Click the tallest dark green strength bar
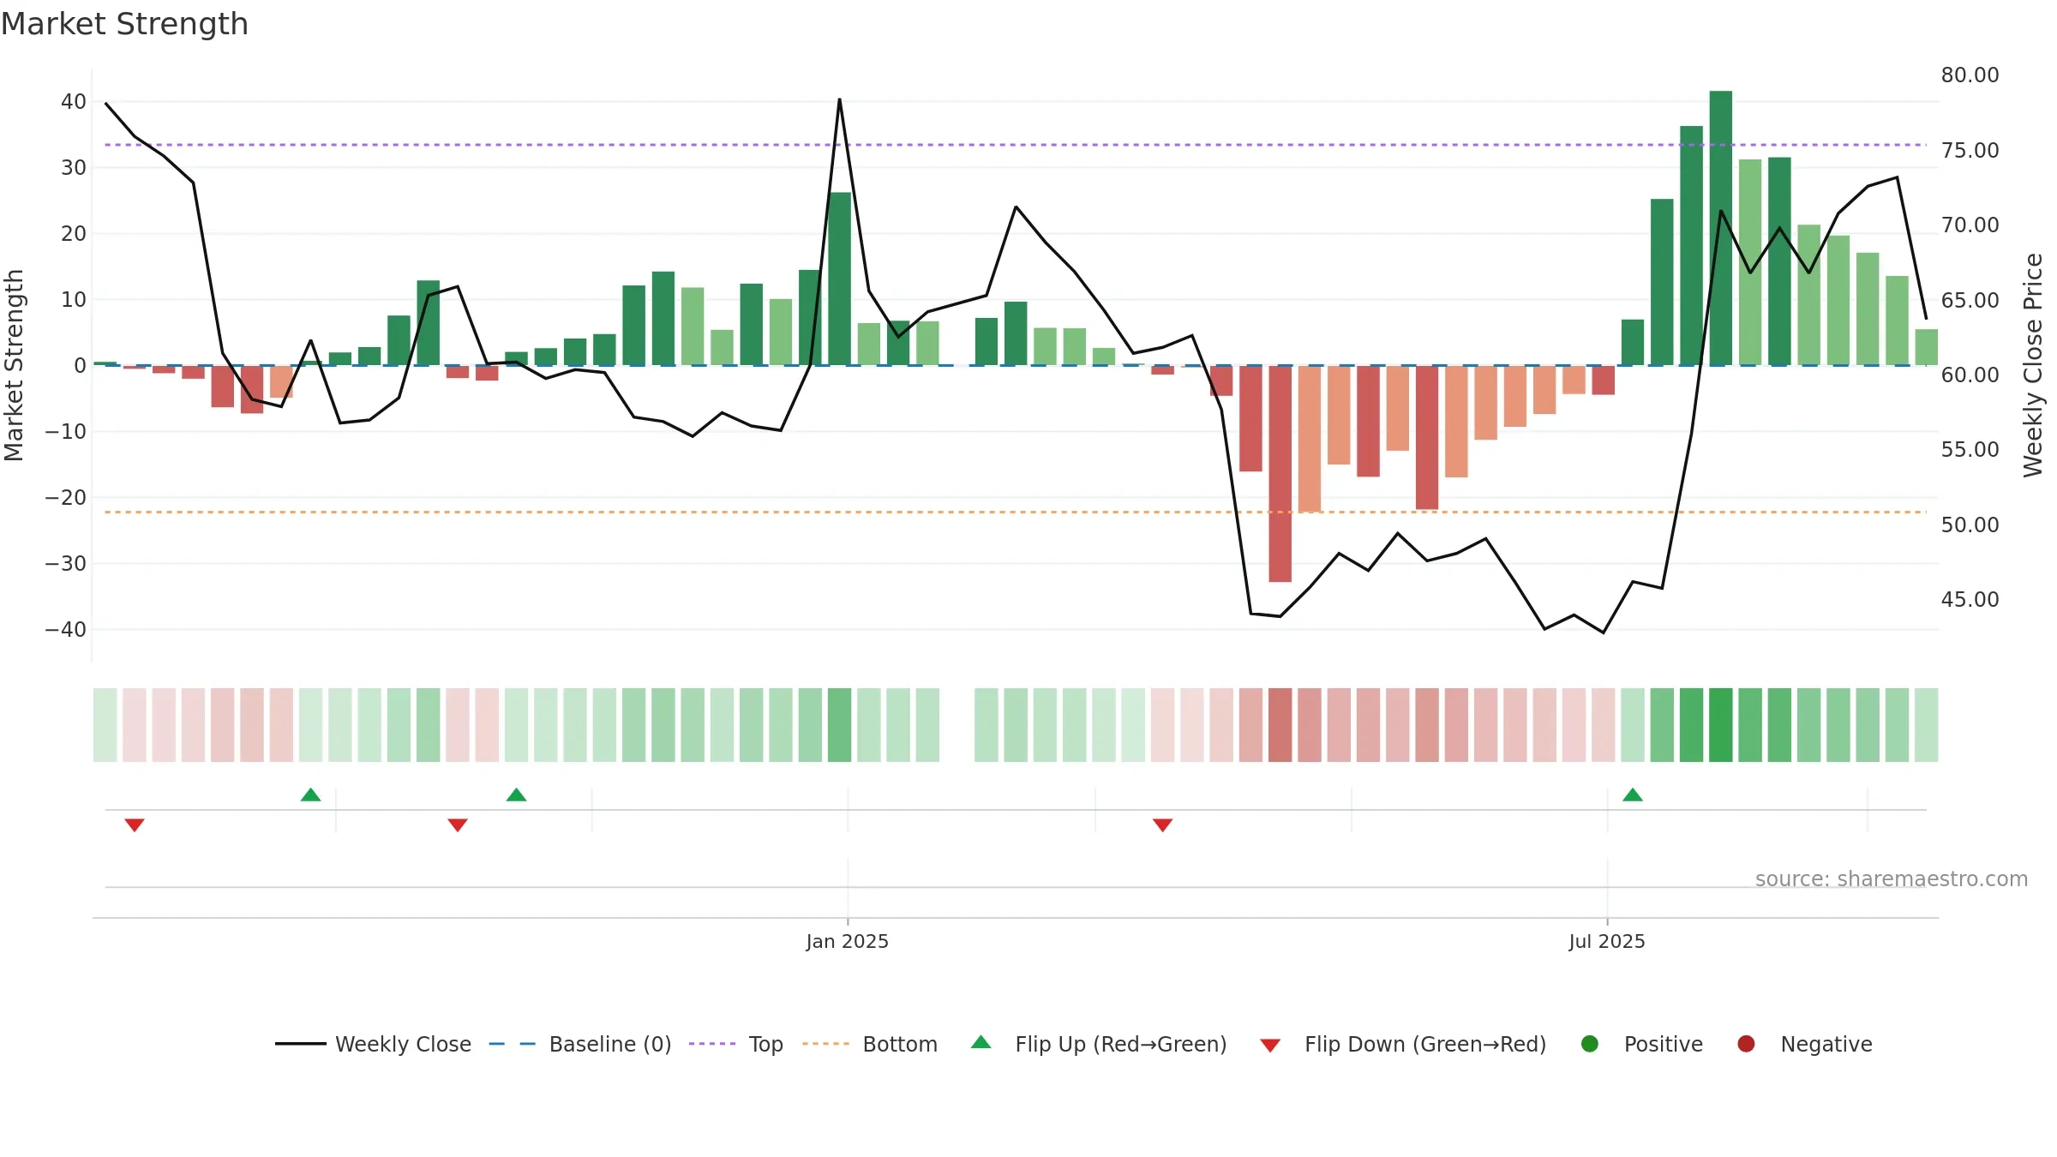Viewport: 2057px width, 1157px height. click(1721, 228)
